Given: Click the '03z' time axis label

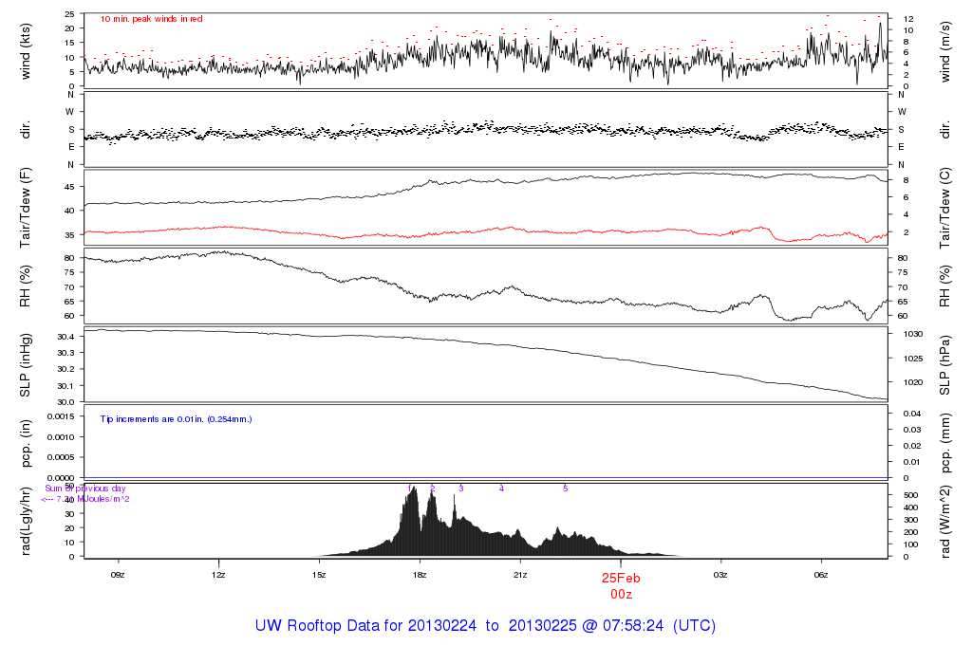Looking at the screenshot, I should click(720, 575).
